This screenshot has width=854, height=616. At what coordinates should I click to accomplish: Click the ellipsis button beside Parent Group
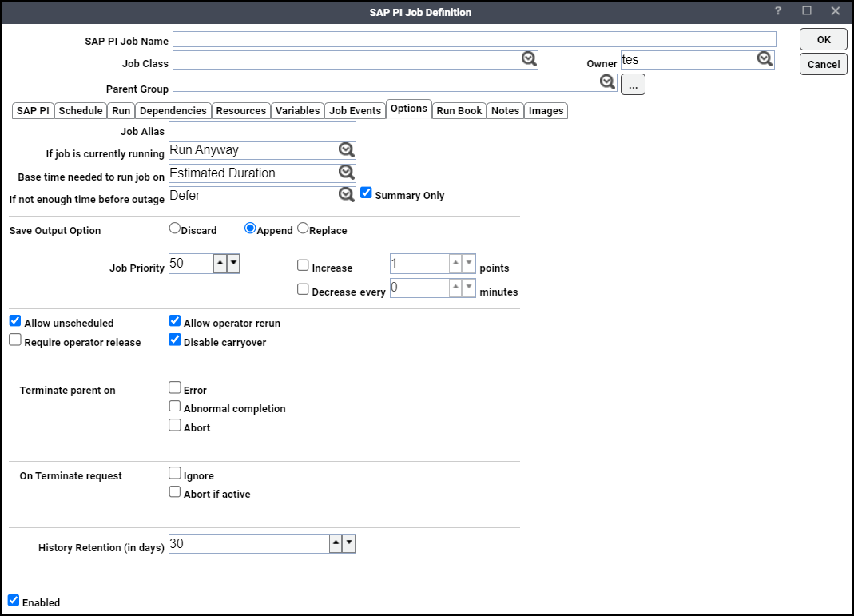633,85
